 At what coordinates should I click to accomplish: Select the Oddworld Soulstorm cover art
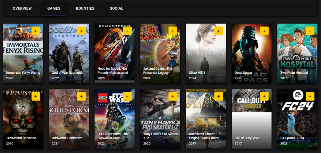tap(69, 119)
